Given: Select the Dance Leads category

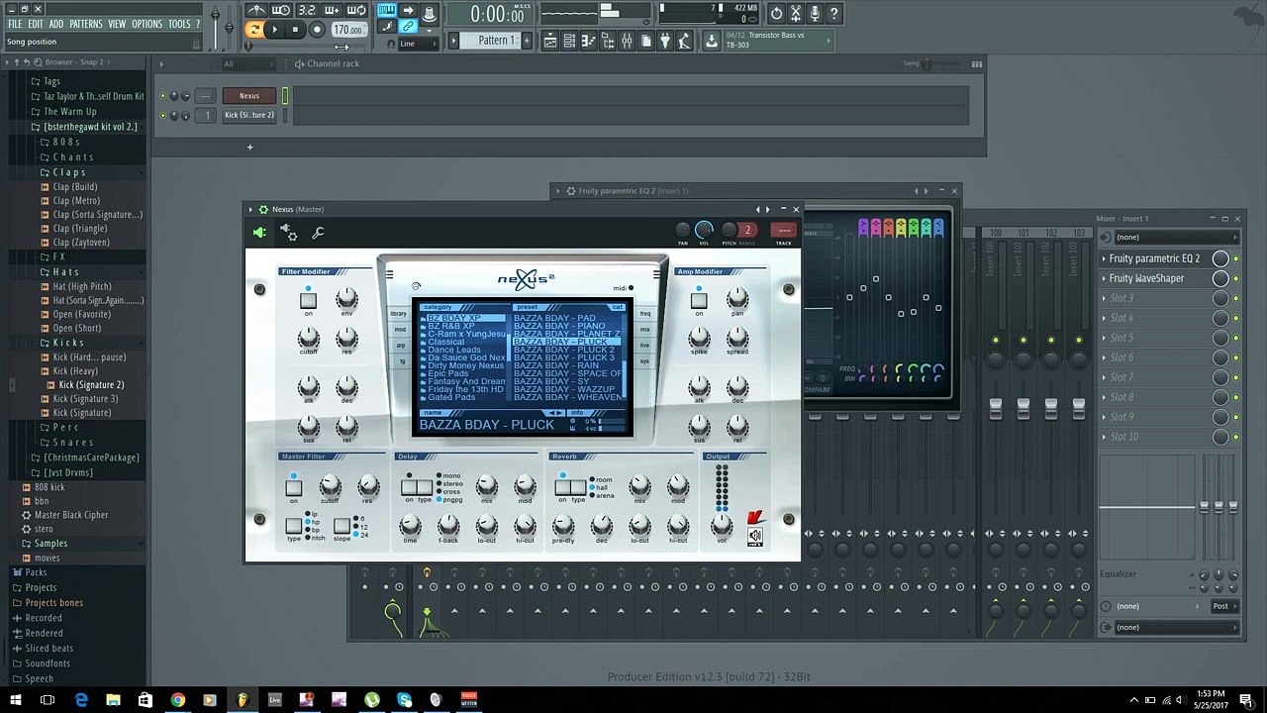Looking at the screenshot, I should (x=454, y=350).
